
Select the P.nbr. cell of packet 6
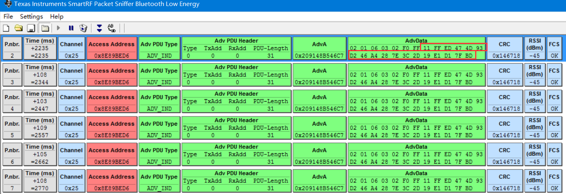12,154
